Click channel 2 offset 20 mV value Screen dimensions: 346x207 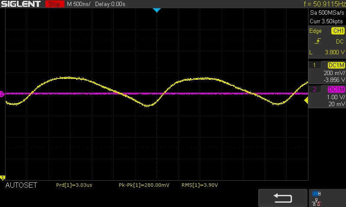point(336,104)
